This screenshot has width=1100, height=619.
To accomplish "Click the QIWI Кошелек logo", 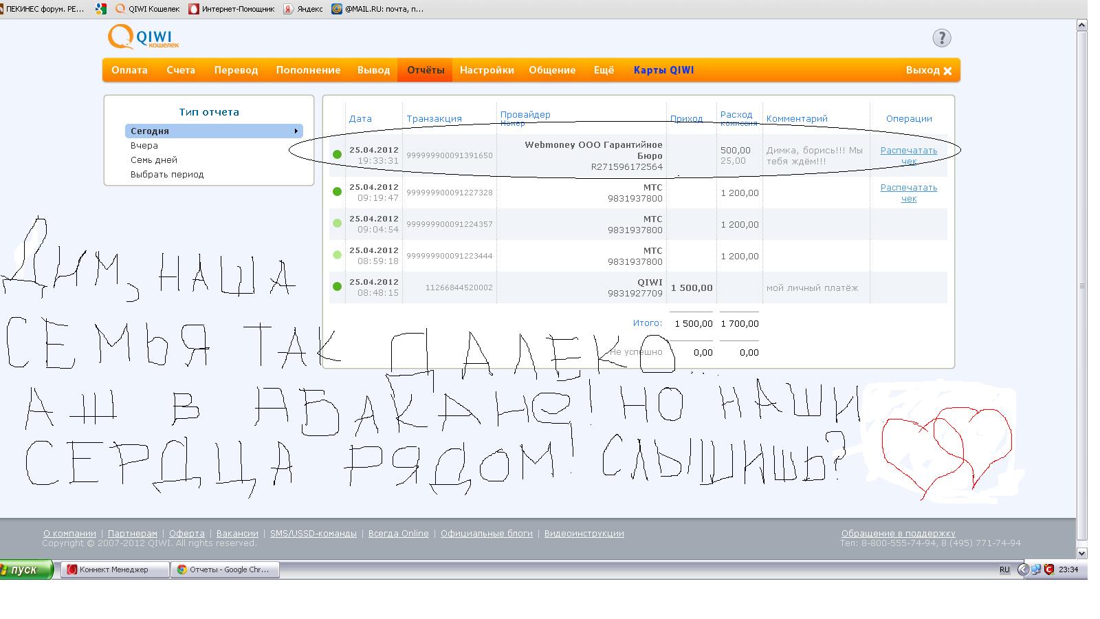I will click(143, 37).
